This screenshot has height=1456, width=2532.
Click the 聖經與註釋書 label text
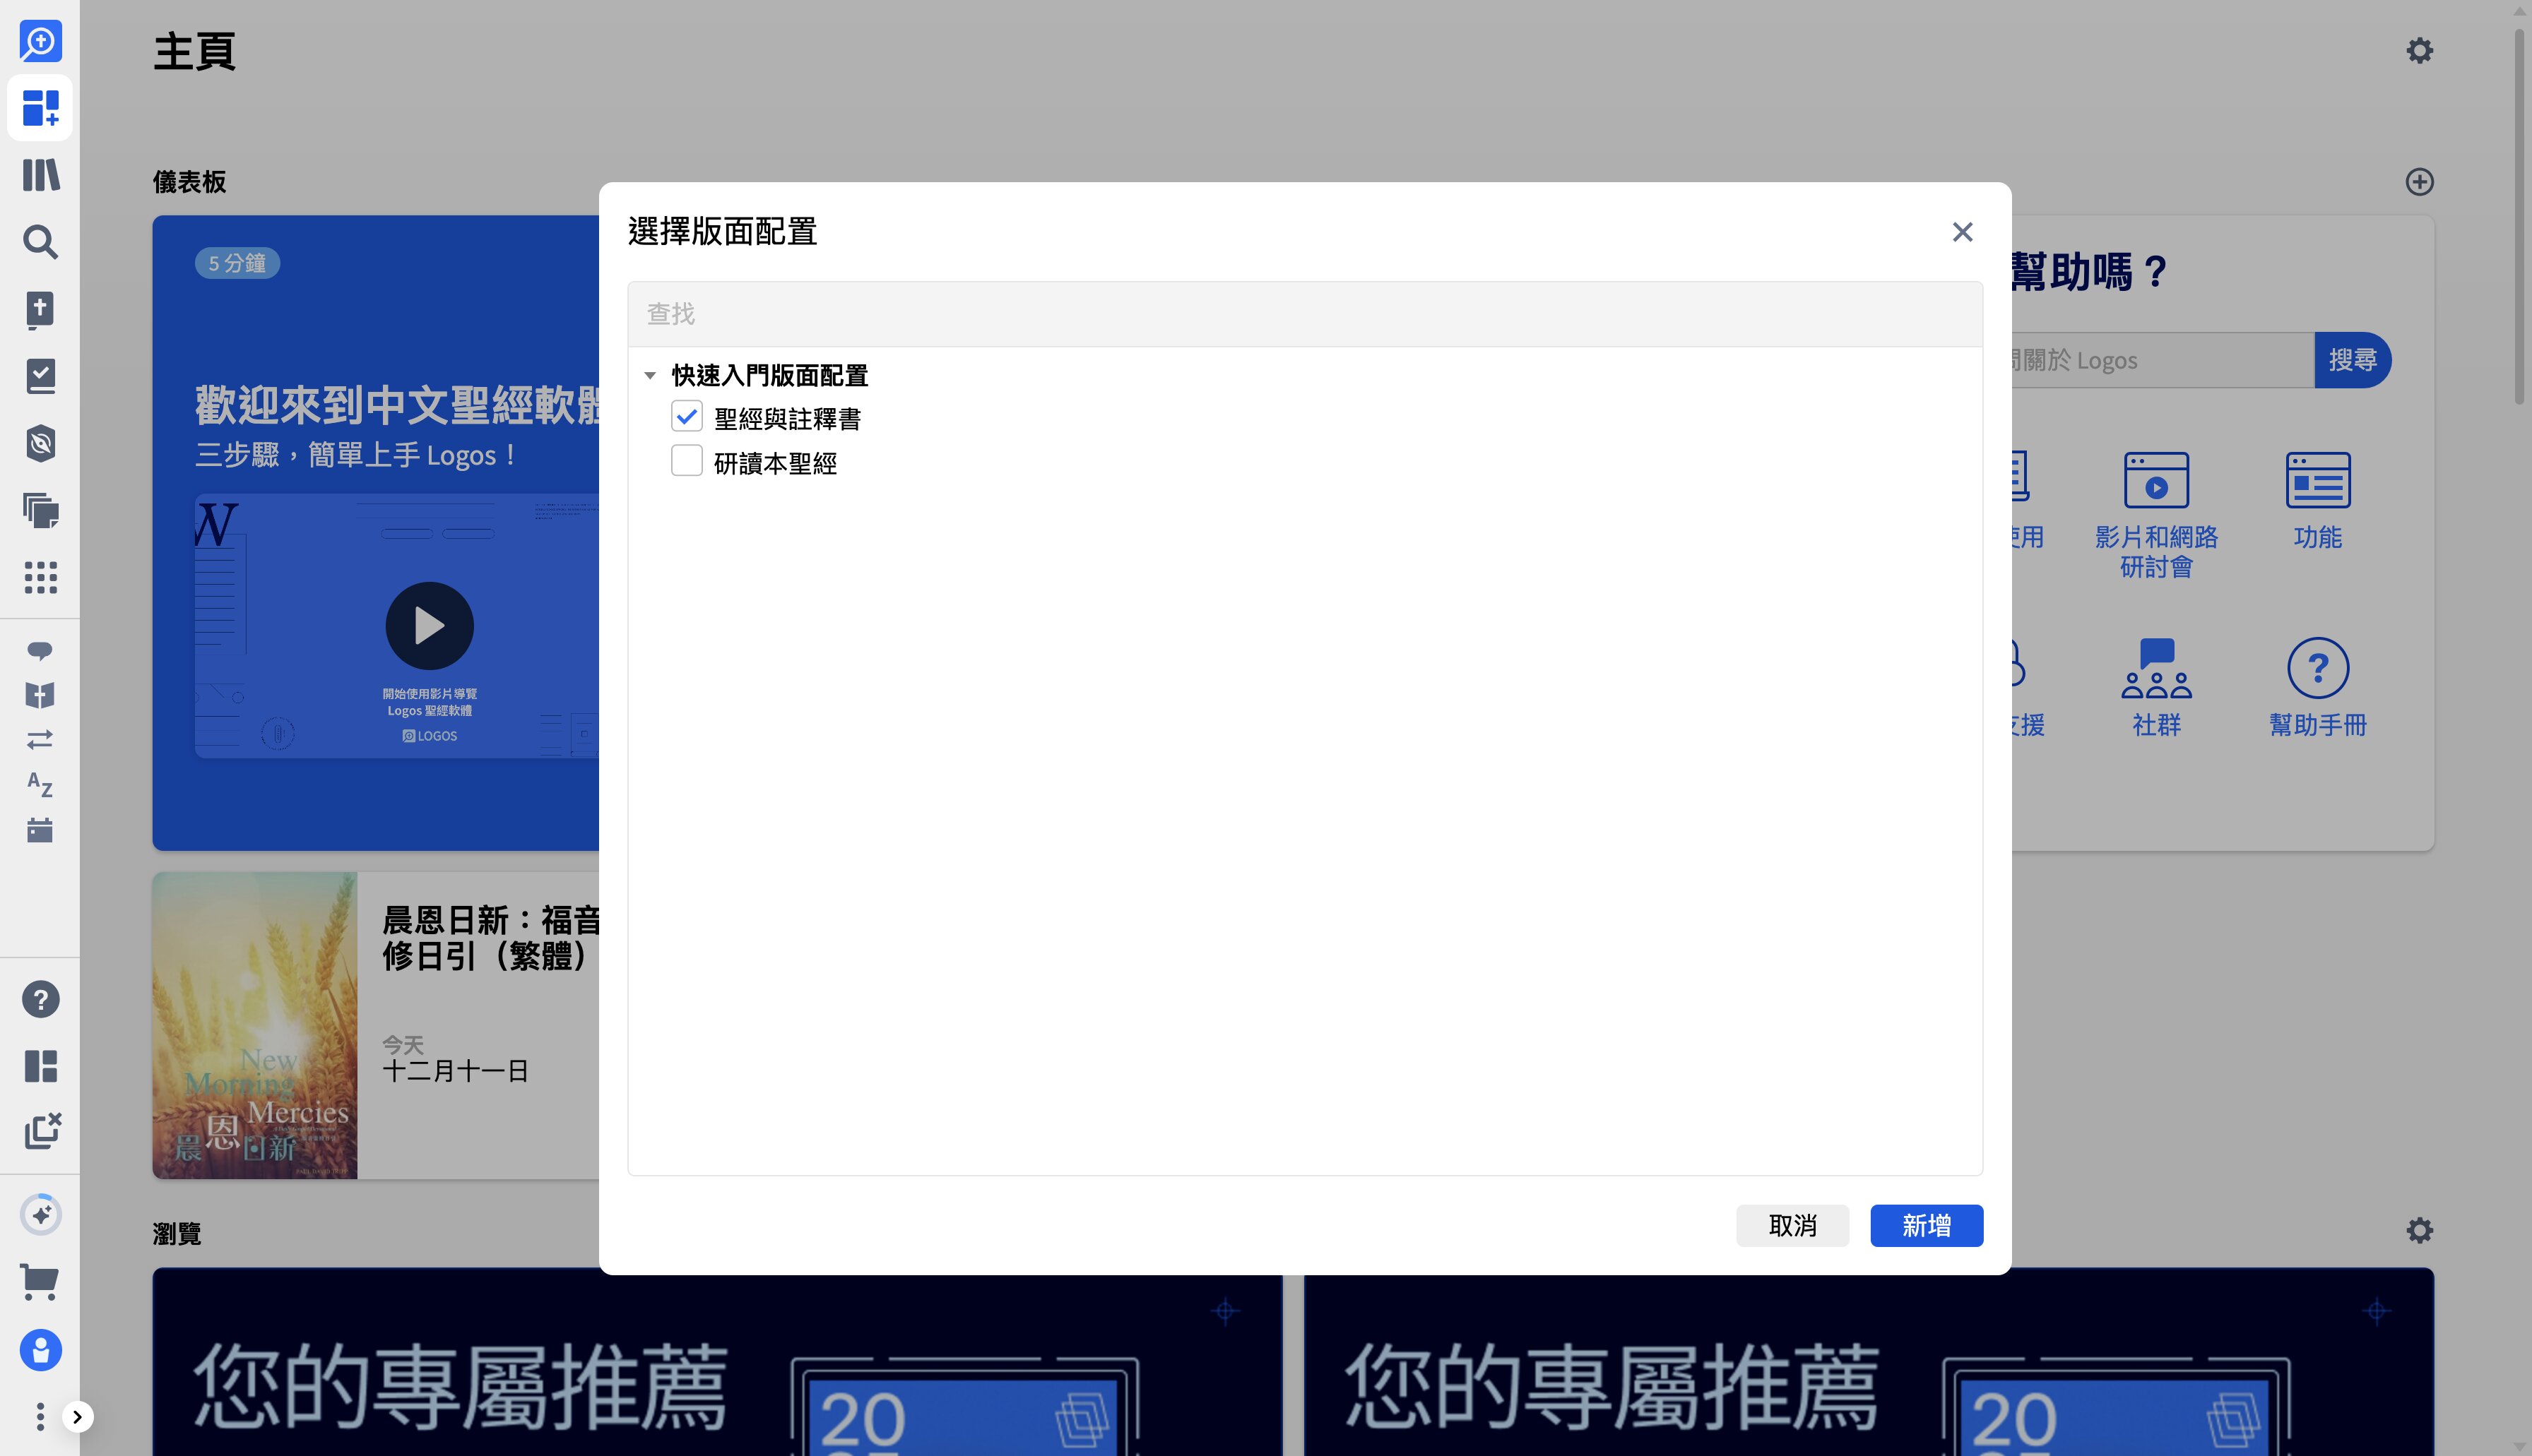[x=787, y=419]
